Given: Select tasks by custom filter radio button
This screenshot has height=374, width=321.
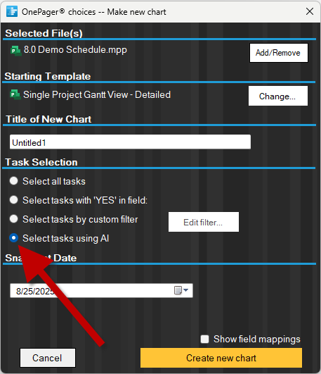Looking at the screenshot, I should click(14, 219).
